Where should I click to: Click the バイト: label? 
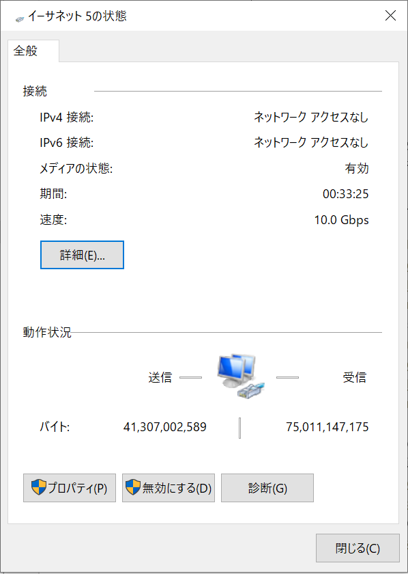pyautogui.click(x=55, y=427)
